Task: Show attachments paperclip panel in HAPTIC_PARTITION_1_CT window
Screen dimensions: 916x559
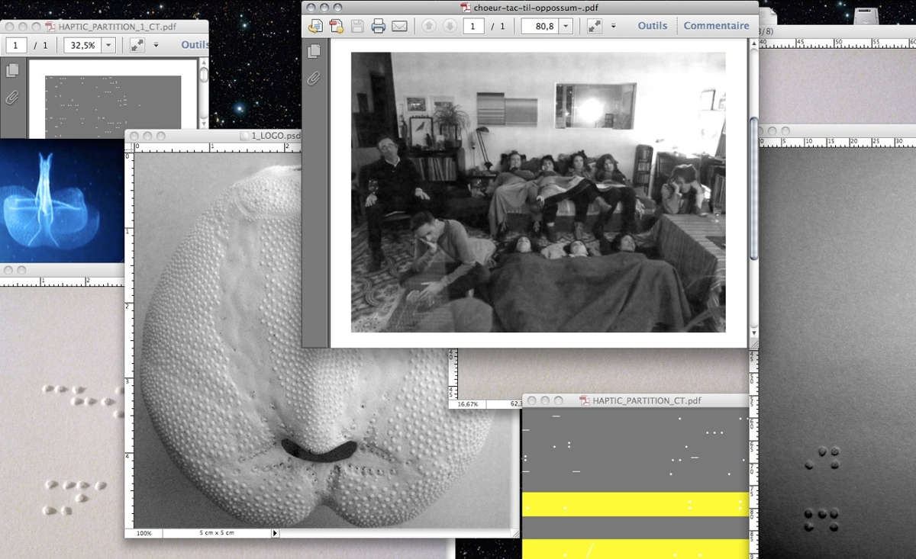Action: pos(11,98)
